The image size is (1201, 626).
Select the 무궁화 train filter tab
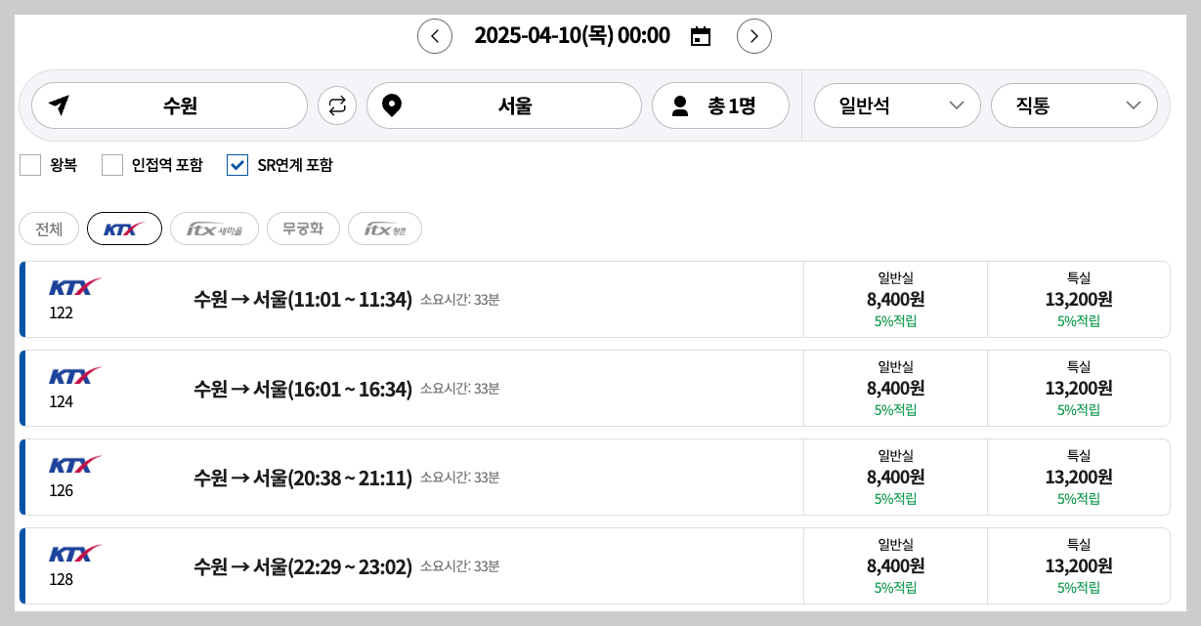pyautogui.click(x=303, y=229)
